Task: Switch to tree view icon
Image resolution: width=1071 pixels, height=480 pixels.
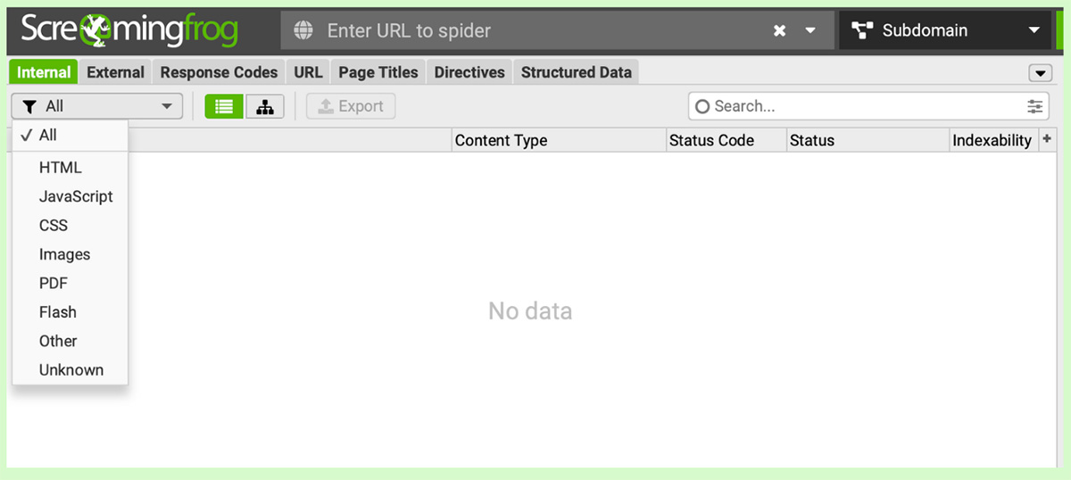Action: (x=265, y=106)
